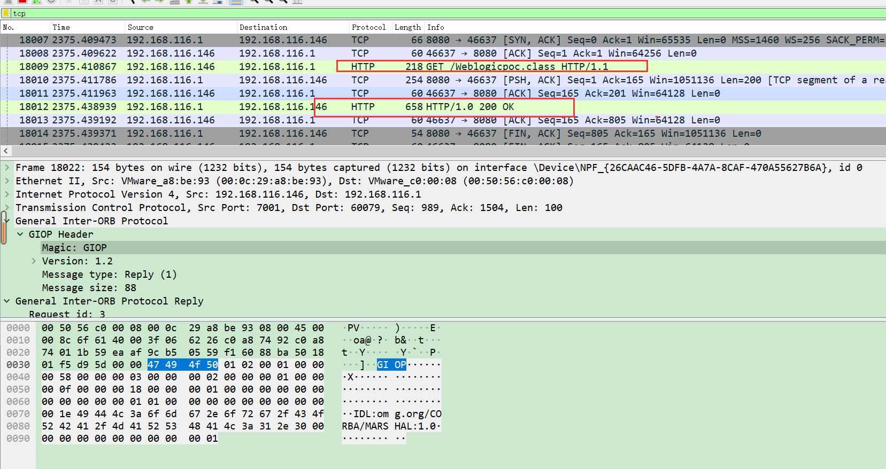The image size is (886, 469).
Task: Click the HTTP protocol cell of packet 18009
Action: click(363, 67)
